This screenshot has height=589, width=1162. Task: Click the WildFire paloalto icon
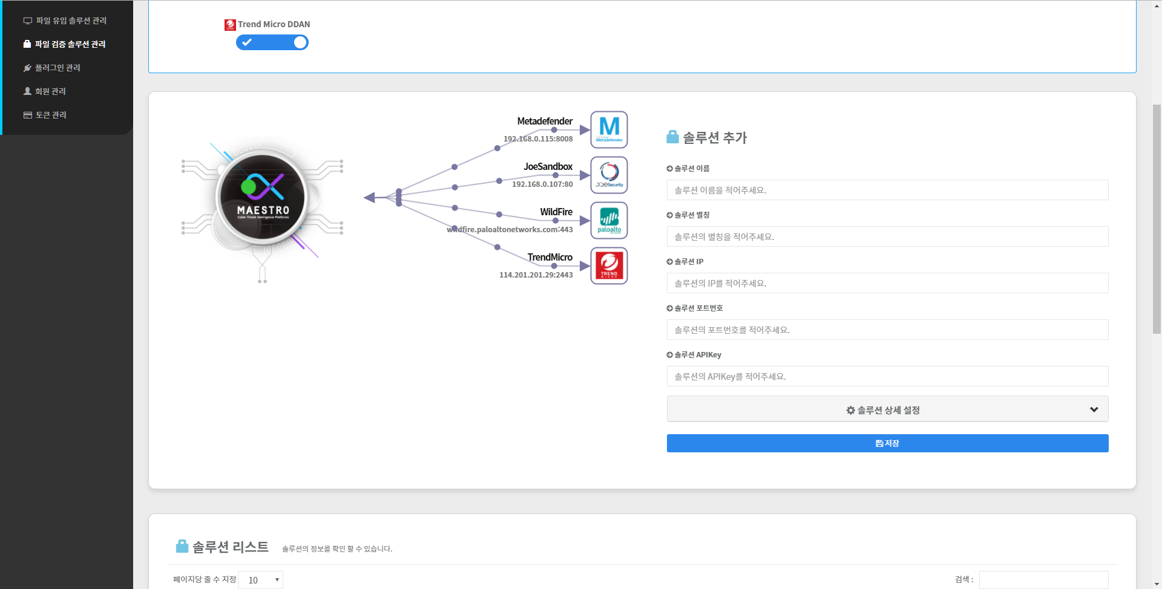point(609,220)
